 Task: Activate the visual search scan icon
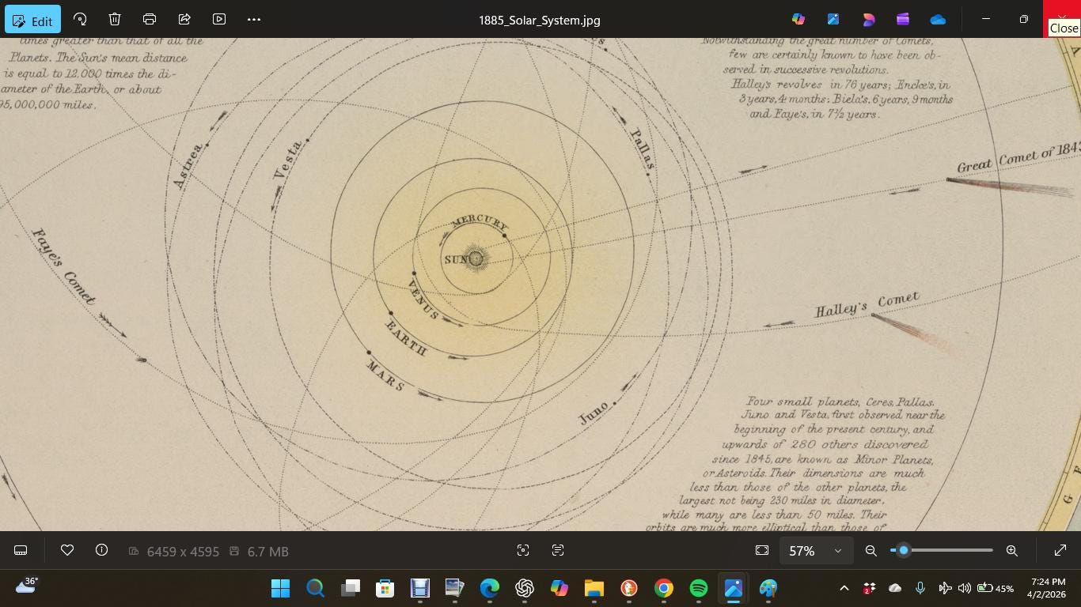[x=523, y=550]
